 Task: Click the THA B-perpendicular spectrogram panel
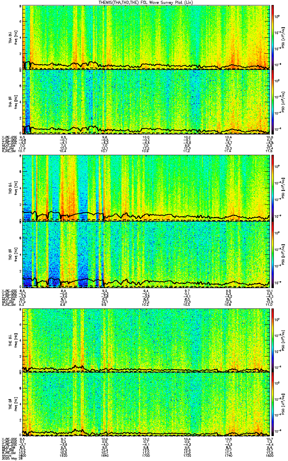pos(146,37)
